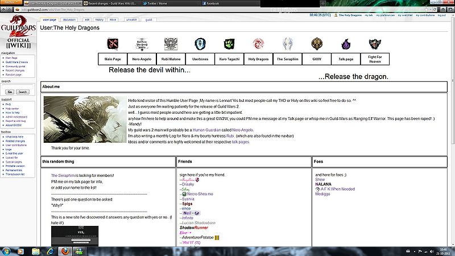Screen dimensions: 455x256
Task: Click the blue shield icon above Userboxes
Action: pyautogui.click(x=200, y=44)
